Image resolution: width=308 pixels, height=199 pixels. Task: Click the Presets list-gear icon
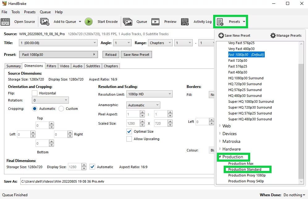pos(220,22)
